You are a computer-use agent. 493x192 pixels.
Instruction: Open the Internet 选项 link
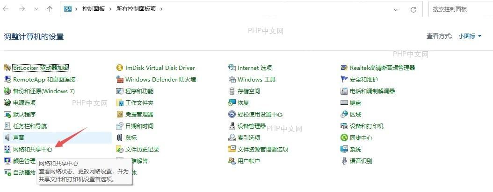(x=254, y=68)
